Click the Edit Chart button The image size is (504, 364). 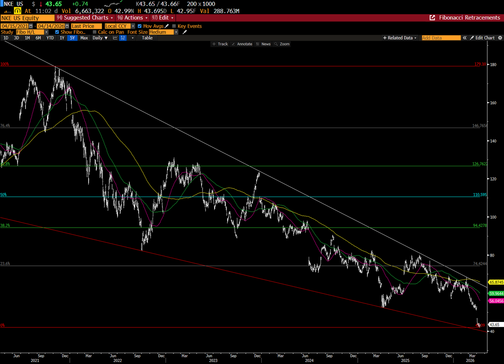482,38
